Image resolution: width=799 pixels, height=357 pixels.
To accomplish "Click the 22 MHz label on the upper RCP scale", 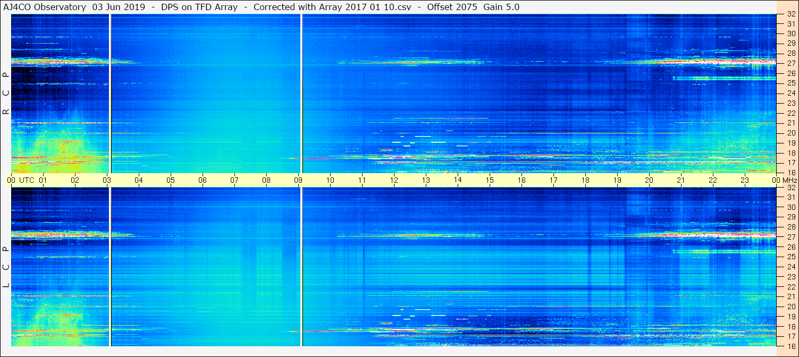I will coord(791,113).
